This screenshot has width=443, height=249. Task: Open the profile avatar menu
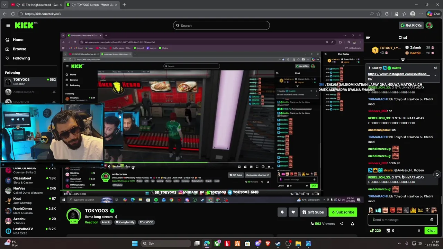(x=429, y=25)
